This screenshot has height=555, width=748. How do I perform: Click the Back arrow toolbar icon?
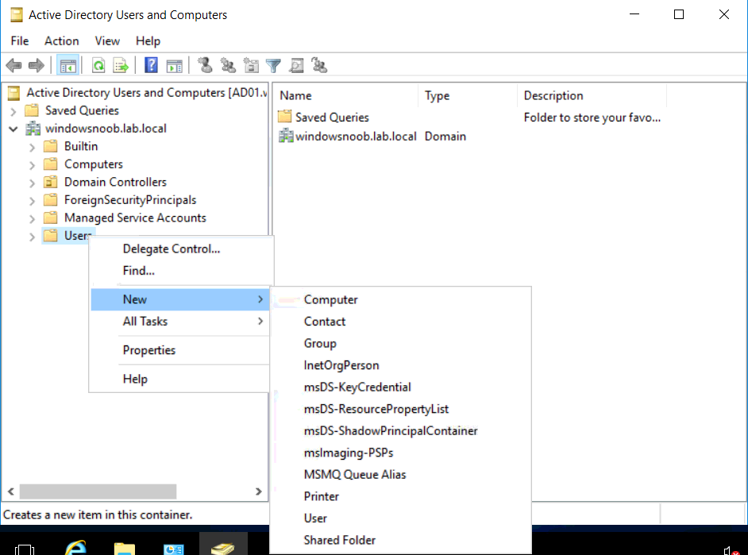point(13,65)
